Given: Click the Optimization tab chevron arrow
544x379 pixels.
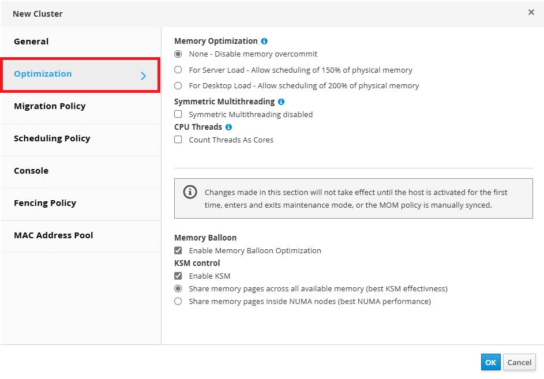Looking at the screenshot, I should (143, 76).
